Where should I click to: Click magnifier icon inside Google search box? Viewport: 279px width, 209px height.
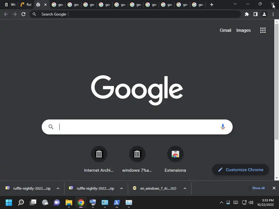51,127
